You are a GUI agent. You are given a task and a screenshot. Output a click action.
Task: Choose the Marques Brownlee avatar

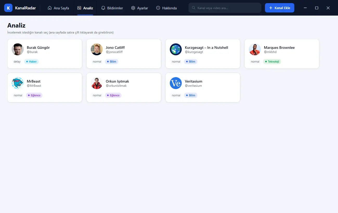pos(255,49)
